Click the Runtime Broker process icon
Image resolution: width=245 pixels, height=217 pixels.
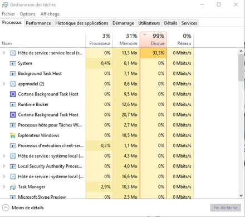coord(13,104)
